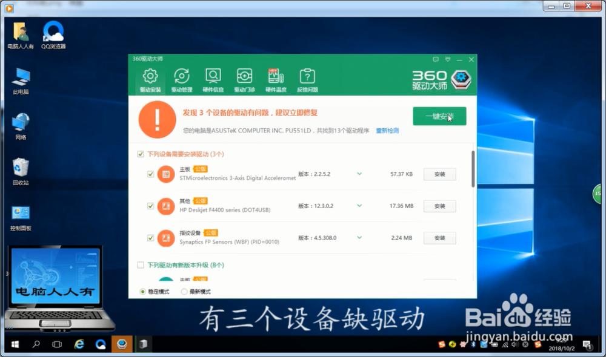Image resolution: width=606 pixels, height=357 pixels.
Task: Expand version dropdown for 4.5.308.0 driver
Action: coord(359,238)
